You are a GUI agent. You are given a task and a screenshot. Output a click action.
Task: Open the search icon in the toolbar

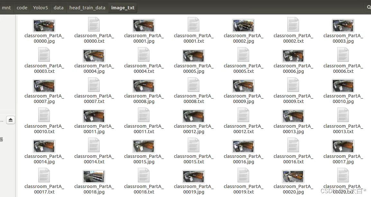[369, 8]
